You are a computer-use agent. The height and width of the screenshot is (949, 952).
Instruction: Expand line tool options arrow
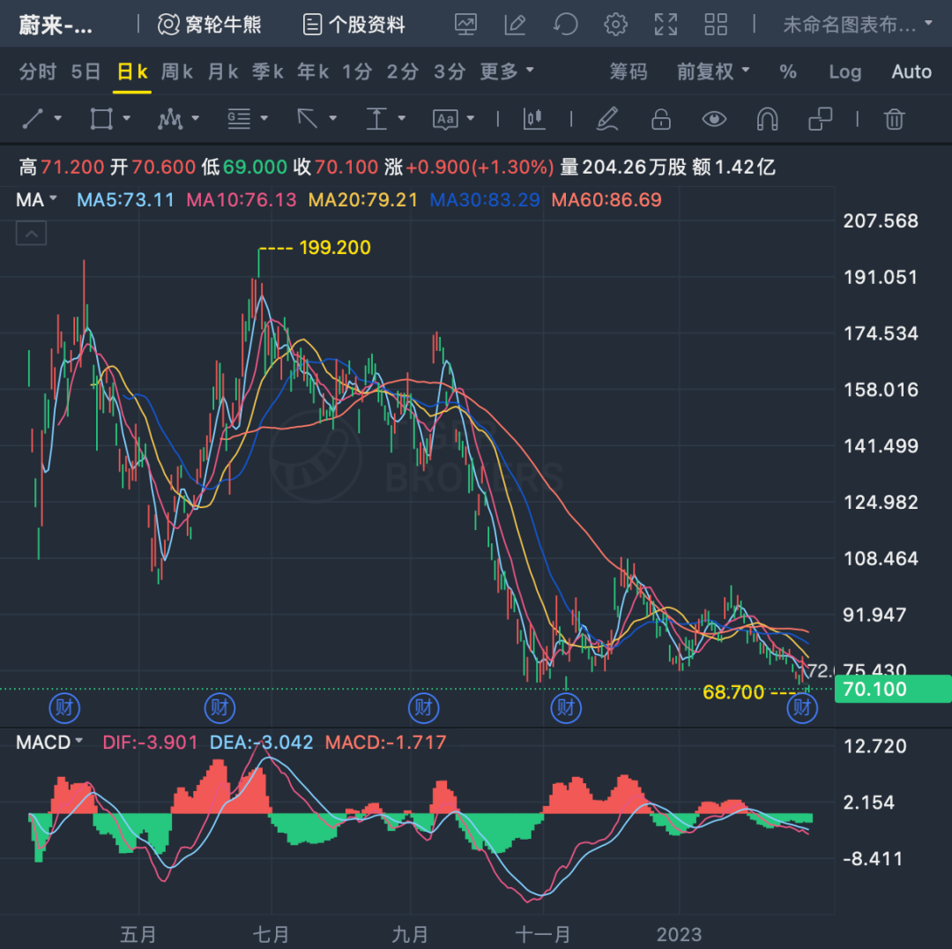point(57,118)
